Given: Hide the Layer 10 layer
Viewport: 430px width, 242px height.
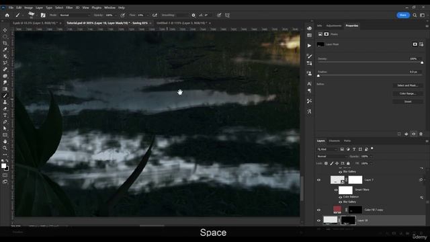Looking at the screenshot, I should [318, 220].
